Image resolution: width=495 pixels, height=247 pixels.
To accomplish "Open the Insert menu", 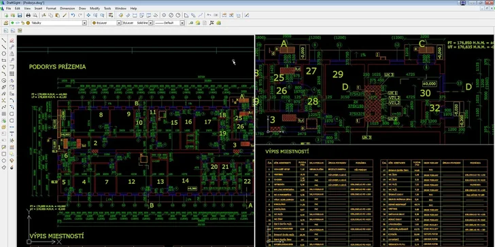I will (38, 9).
